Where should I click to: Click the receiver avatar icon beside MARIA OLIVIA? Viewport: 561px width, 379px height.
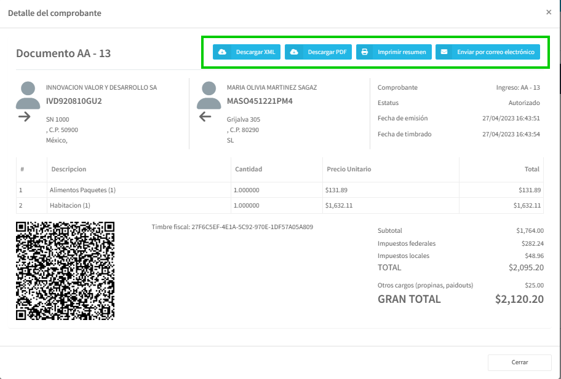point(209,95)
